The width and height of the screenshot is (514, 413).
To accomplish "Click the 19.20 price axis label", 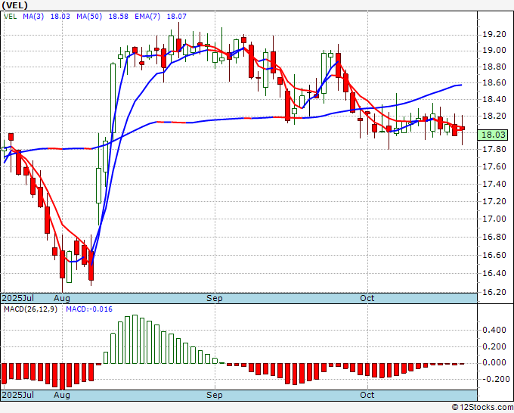I will point(494,35).
